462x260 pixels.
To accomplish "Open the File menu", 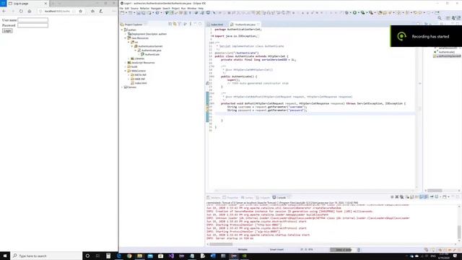I will (121, 8).
